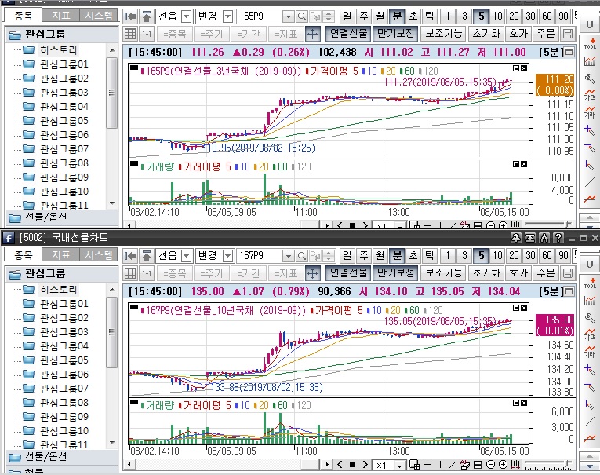The image size is (600, 475).
Task: Switch to 시스템 tab in upper 165P9 window
Action: [x=98, y=16]
